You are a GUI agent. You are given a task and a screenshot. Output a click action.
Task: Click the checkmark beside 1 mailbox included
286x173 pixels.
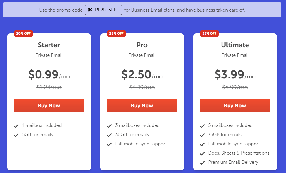click(16, 126)
